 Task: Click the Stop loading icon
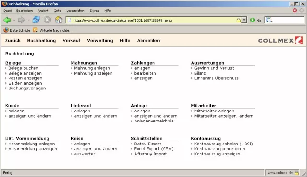(47, 20)
